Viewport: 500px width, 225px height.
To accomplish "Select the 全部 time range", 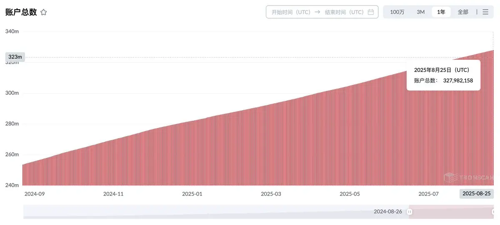I will 463,12.
